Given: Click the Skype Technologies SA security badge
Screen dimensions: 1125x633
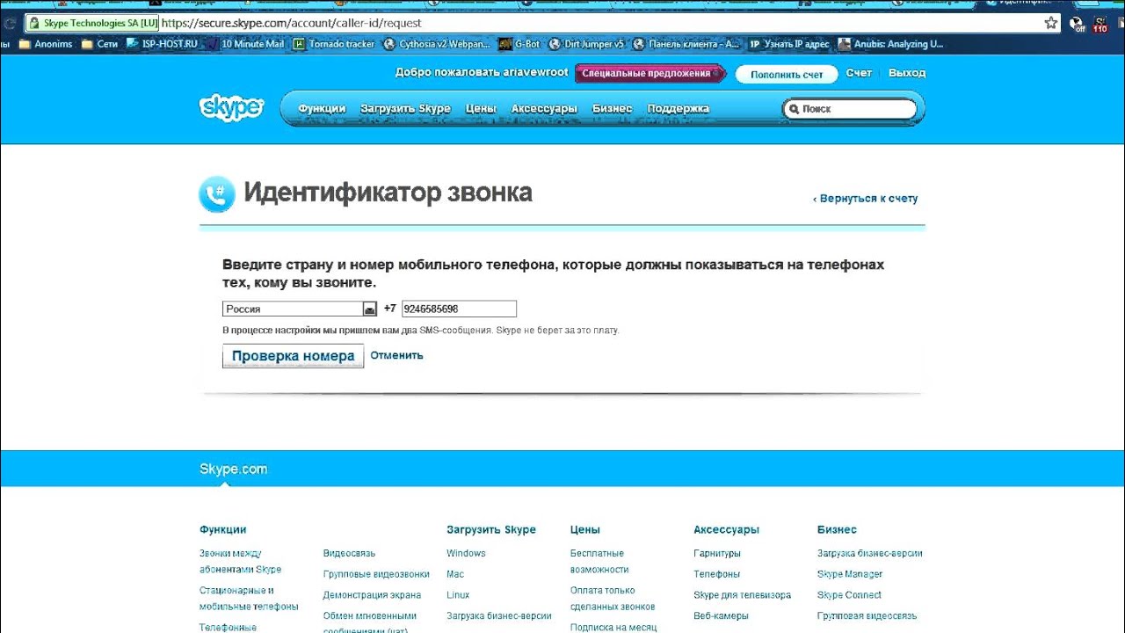Looking at the screenshot, I should point(93,23).
